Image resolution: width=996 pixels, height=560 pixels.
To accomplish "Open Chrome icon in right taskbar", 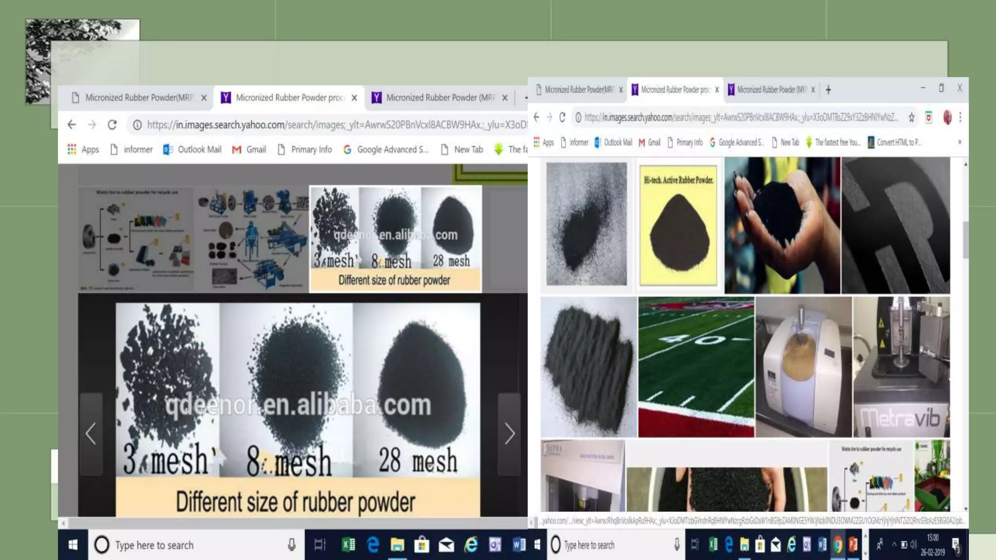I will 837,545.
